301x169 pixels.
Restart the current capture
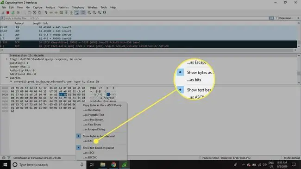[13, 13]
